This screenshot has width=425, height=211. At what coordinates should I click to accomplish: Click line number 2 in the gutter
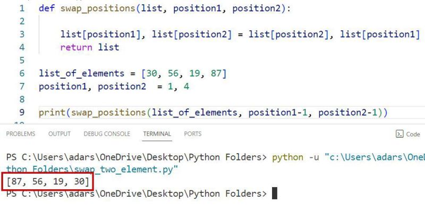click(x=22, y=21)
